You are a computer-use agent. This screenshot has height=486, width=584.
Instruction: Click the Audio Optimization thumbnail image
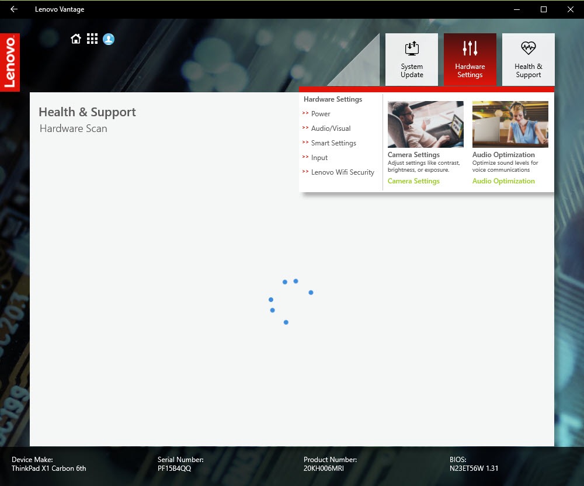point(510,124)
